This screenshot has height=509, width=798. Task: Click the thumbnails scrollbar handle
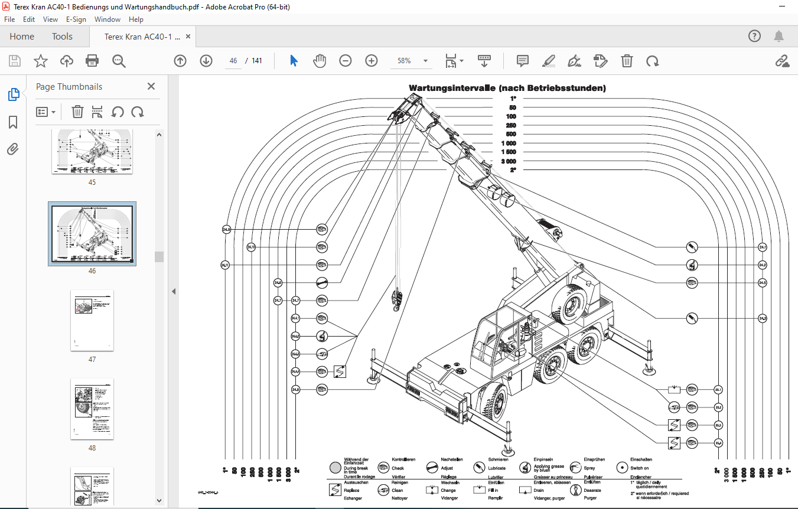click(x=159, y=256)
